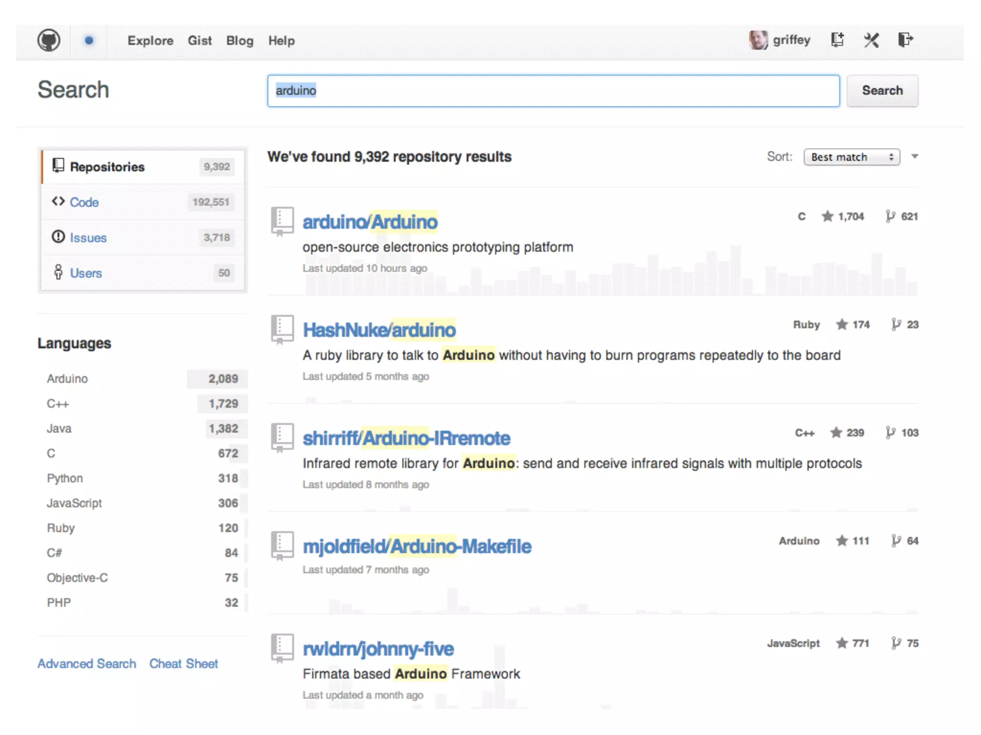Screen dimensions: 981x735
Task: Click the GitHub Octocat logo
Action: 49,41
